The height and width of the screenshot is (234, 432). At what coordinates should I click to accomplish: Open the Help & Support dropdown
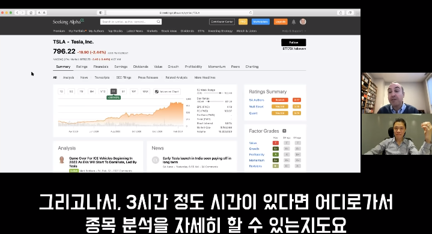294,31
